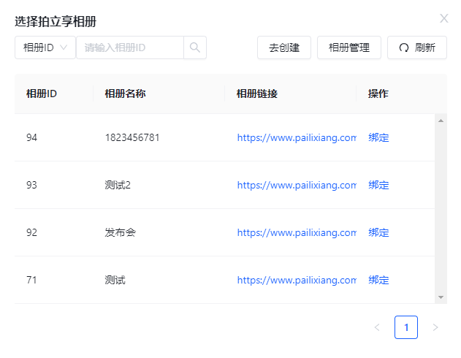461x358 pixels.
Task: Bind album 测试2
Action: tap(378, 185)
